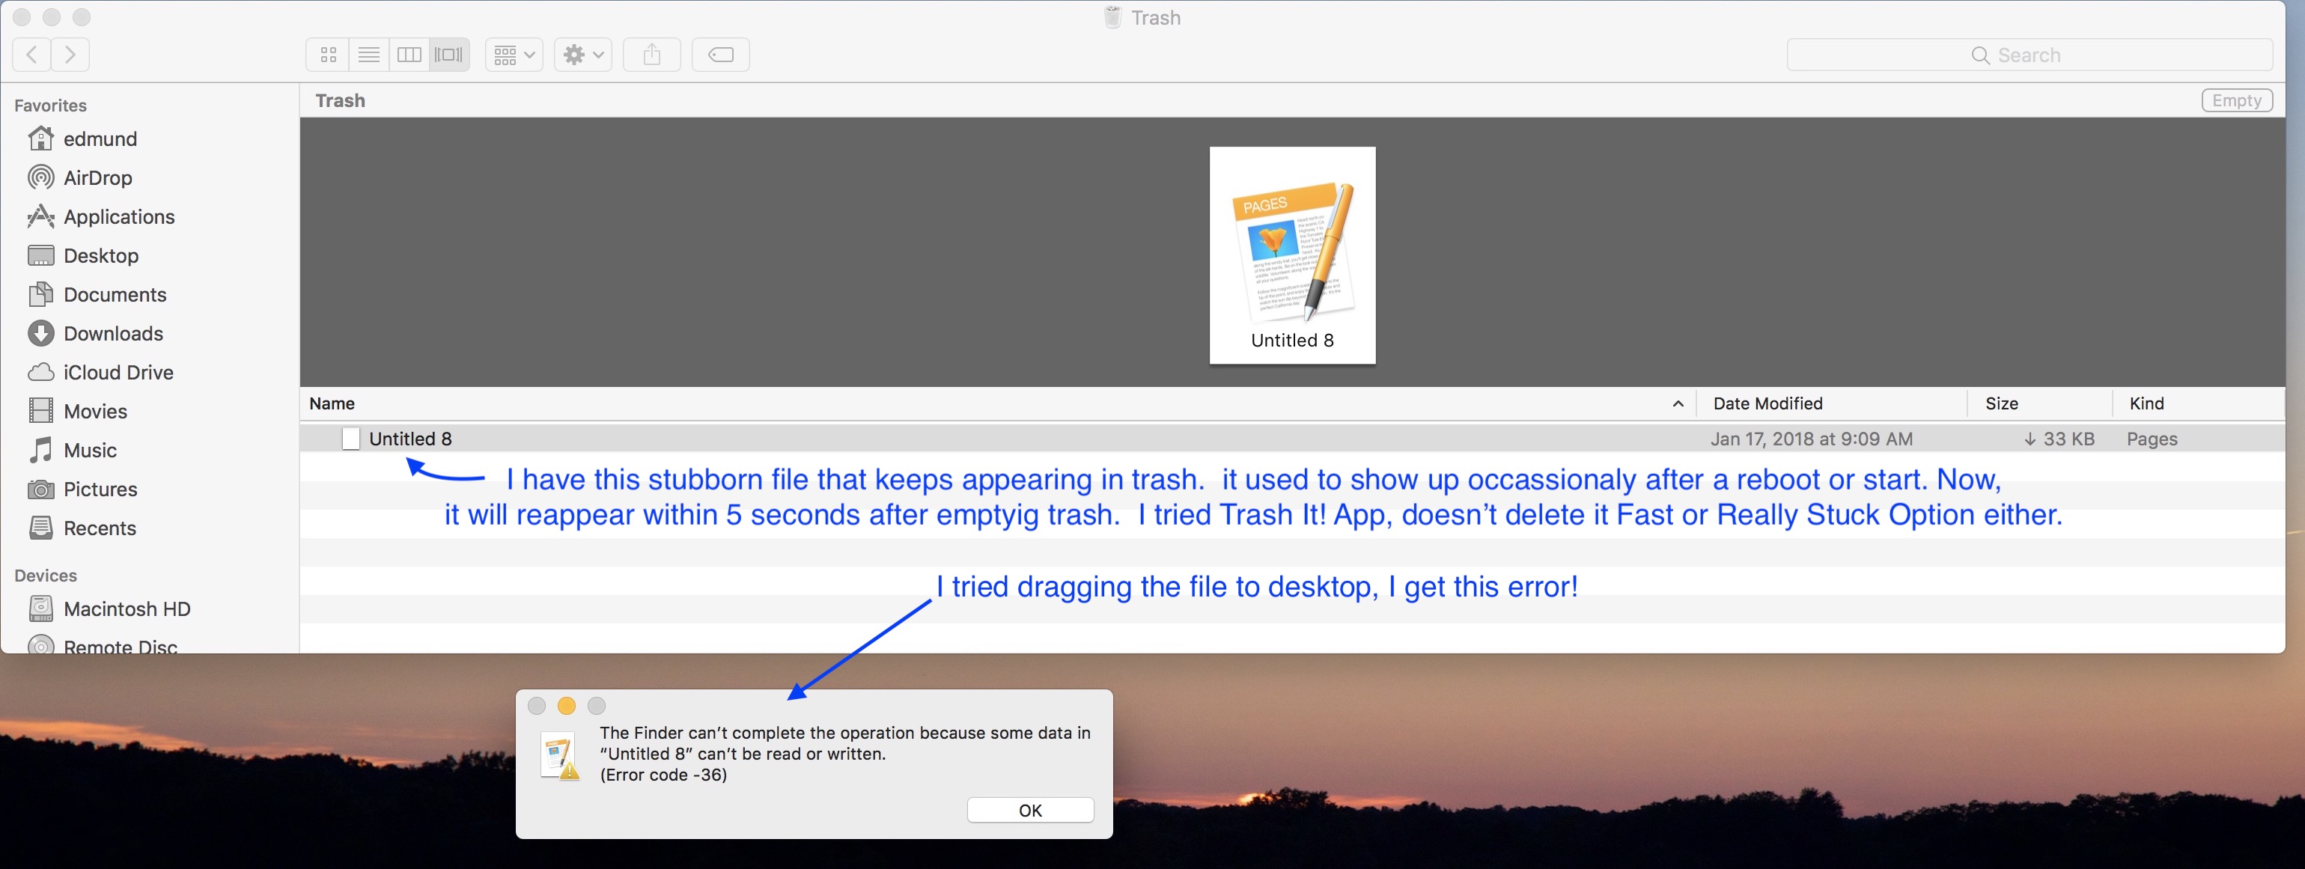
Task: Open the arrange items dropdown
Action: pyautogui.click(x=514, y=55)
